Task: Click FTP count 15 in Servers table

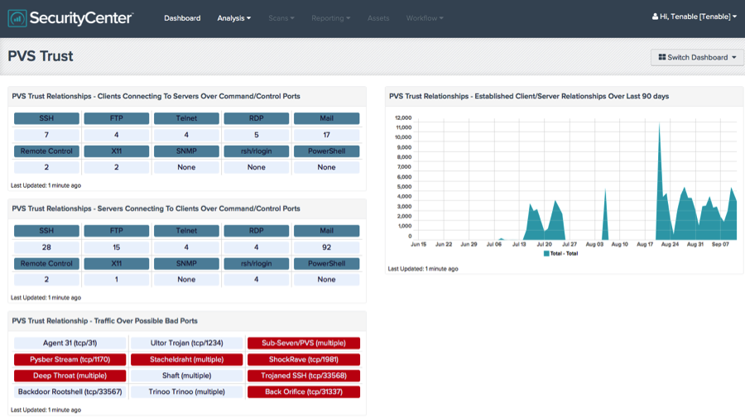Action: pyautogui.click(x=117, y=247)
